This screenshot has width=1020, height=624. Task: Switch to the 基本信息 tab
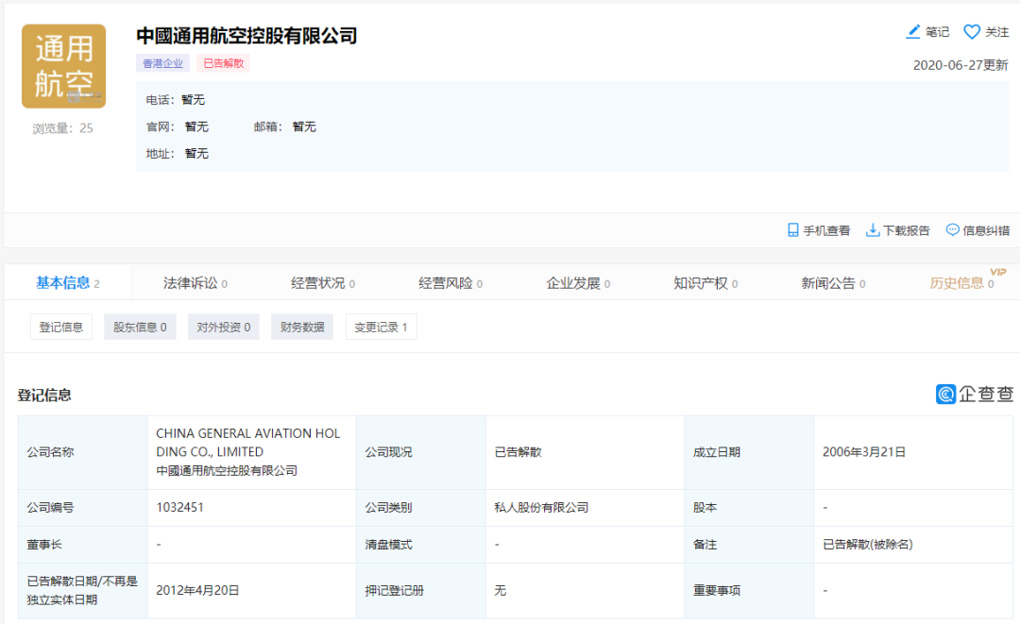(68, 283)
